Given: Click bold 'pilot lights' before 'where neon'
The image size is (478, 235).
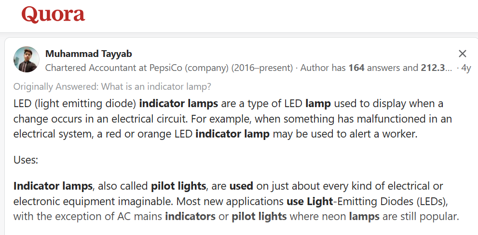Looking at the screenshot, I should click(259, 217).
